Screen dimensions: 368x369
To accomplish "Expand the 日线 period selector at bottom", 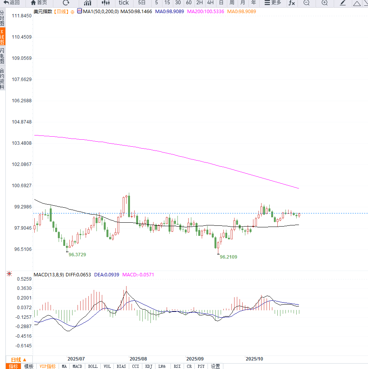I will (x=19, y=360).
